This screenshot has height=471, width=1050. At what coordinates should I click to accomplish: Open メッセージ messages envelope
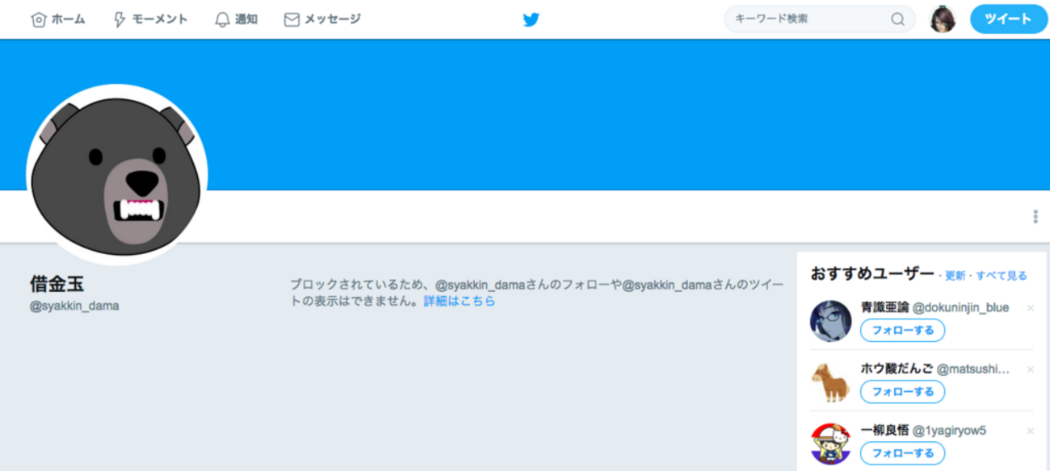click(x=322, y=19)
